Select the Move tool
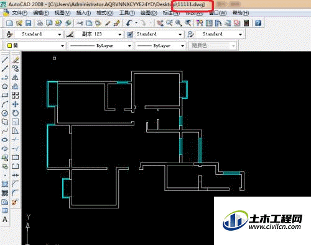Image resolution: width=311 pixels, height=245 pixels. click(15, 104)
